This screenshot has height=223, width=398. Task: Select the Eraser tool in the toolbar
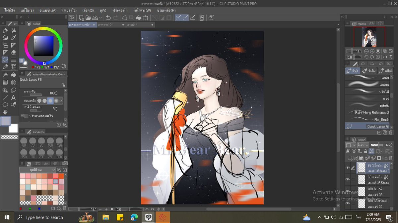(x=13, y=52)
